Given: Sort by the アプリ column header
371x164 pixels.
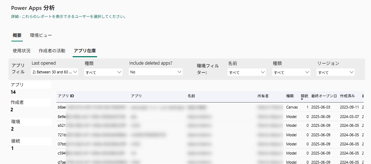Looking at the screenshot, I should coord(136,96).
